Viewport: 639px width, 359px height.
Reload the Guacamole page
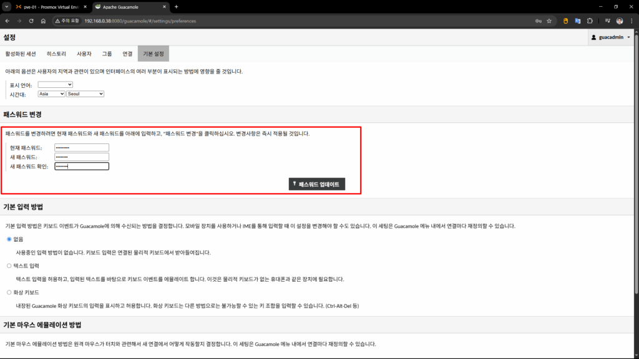31,21
